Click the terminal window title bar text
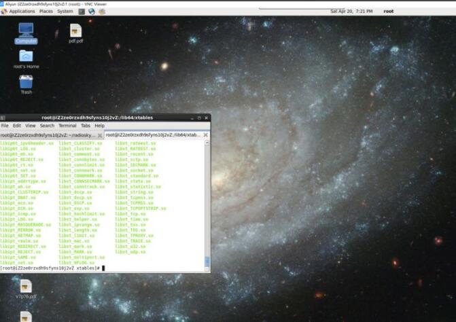 click(x=97, y=118)
